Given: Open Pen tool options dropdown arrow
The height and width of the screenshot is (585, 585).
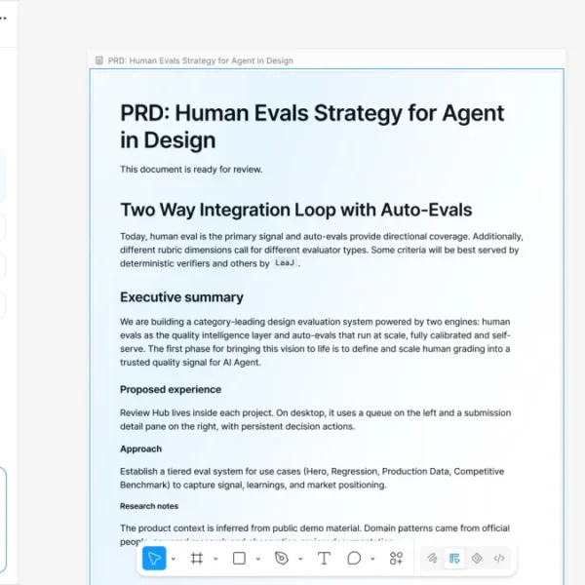Looking at the screenshot, I should [300, 559].
